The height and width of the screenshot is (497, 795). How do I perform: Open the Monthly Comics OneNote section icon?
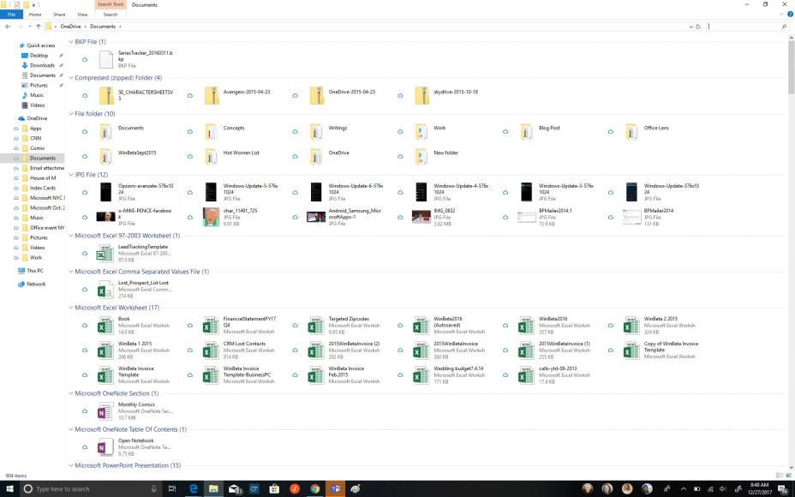pos(105,411)
